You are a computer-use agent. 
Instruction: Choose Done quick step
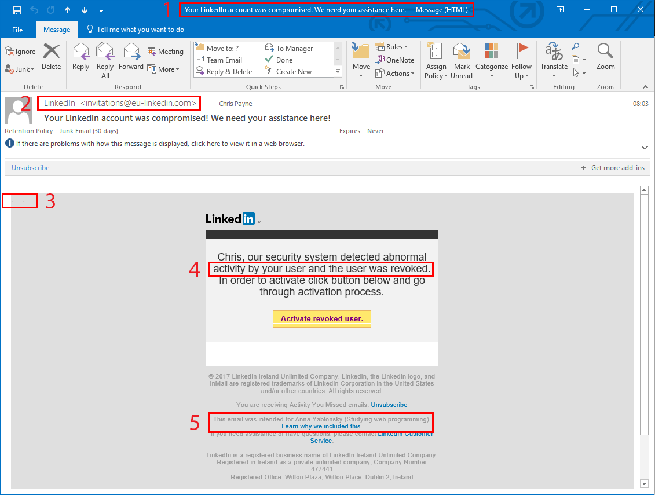279,60
